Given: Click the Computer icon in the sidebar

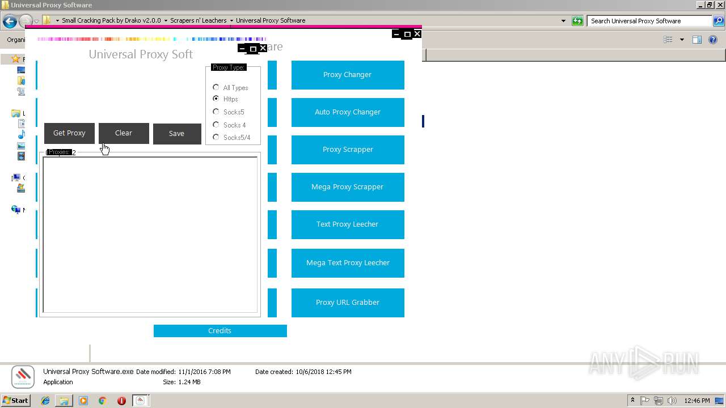Looking at the screenshot, I should [16, 177].
